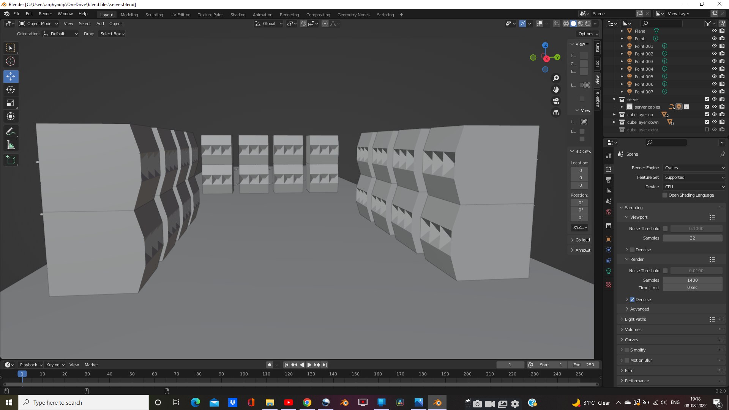Activate the 3D Cursor tool
Image resolution: width=729 pixels, height=410 pixels.
click(x=11, y=61)
